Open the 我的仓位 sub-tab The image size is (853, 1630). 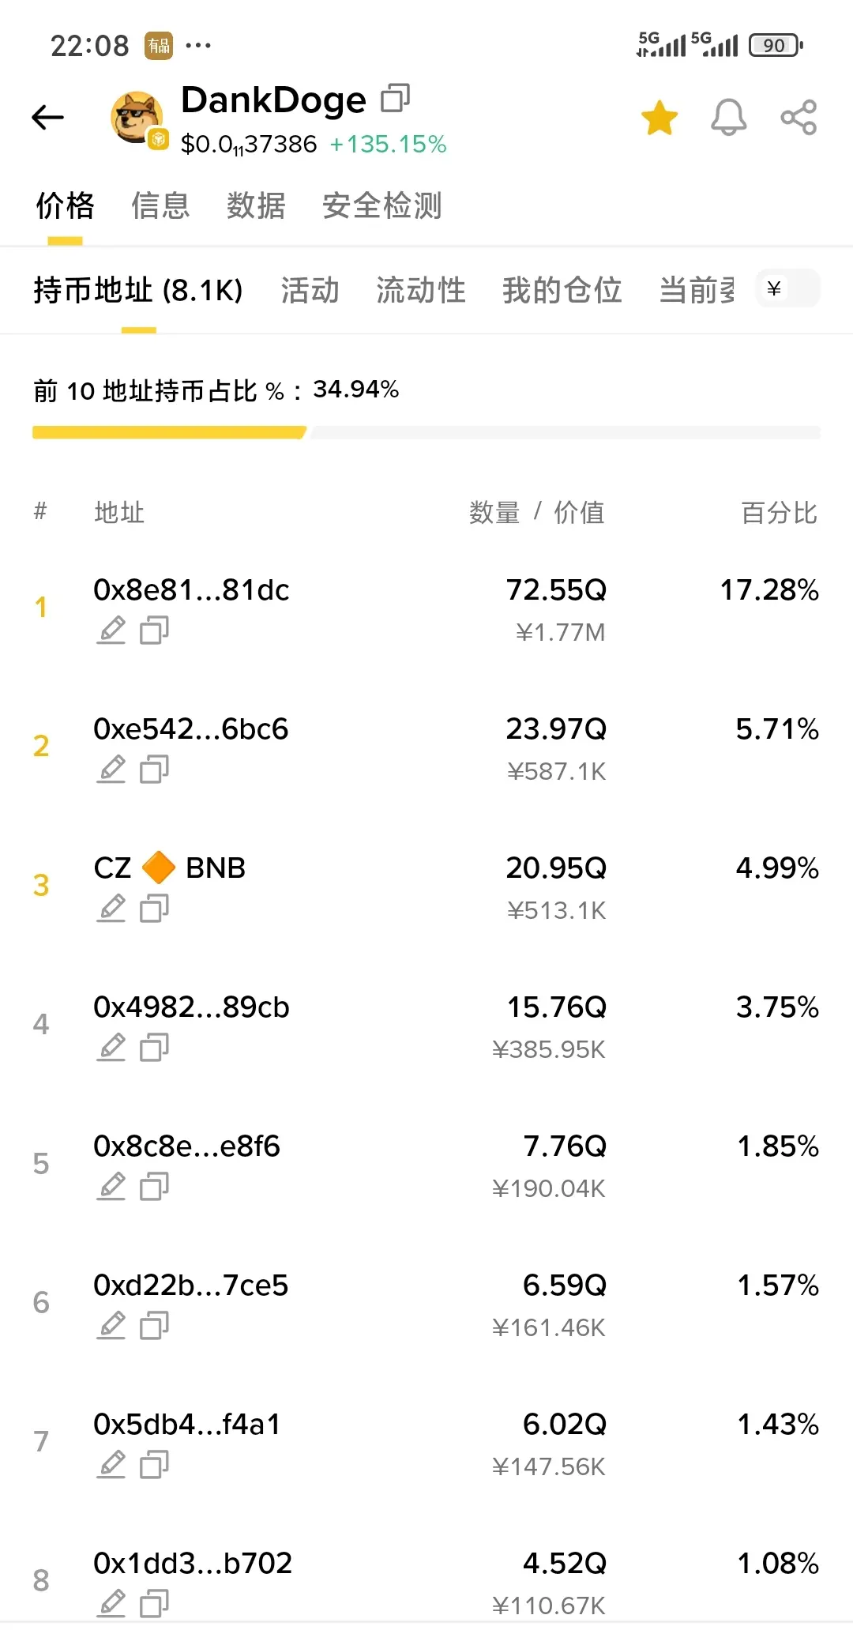tap(562, 290)
